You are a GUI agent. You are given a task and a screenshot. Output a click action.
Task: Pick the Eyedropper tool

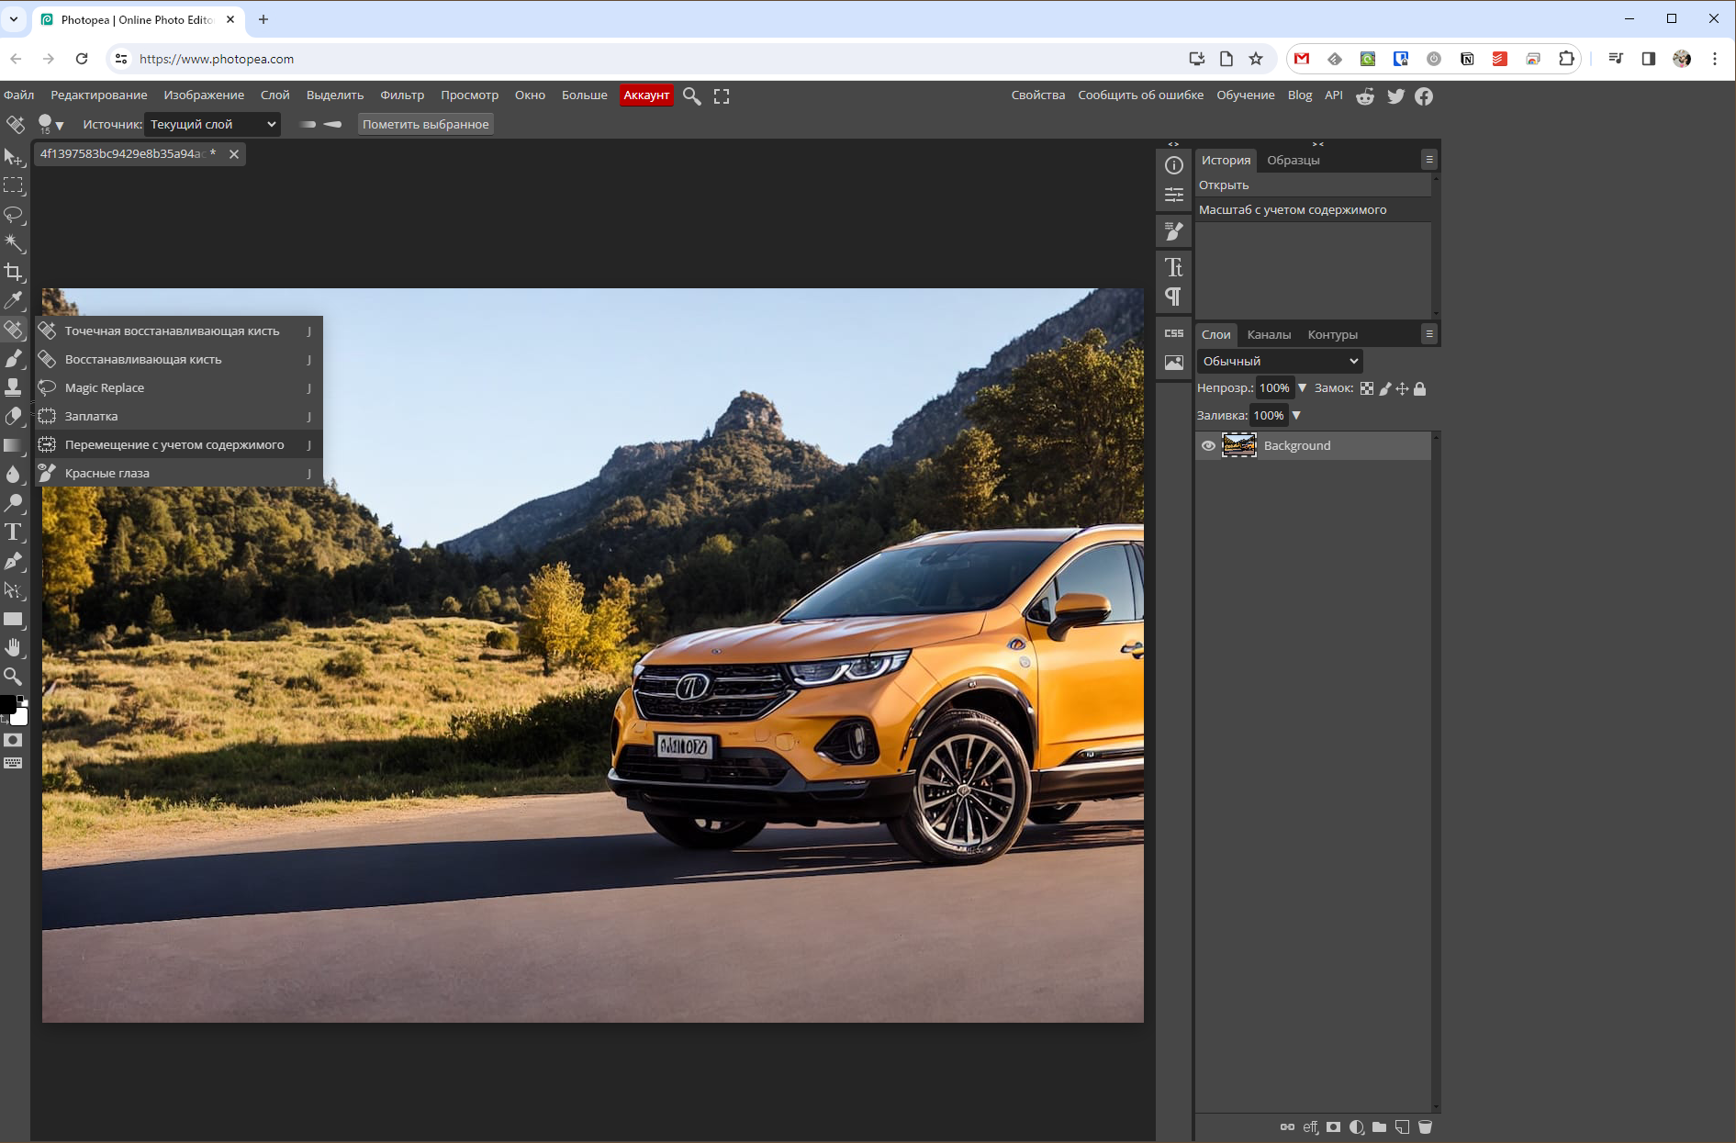pos(14,300)
